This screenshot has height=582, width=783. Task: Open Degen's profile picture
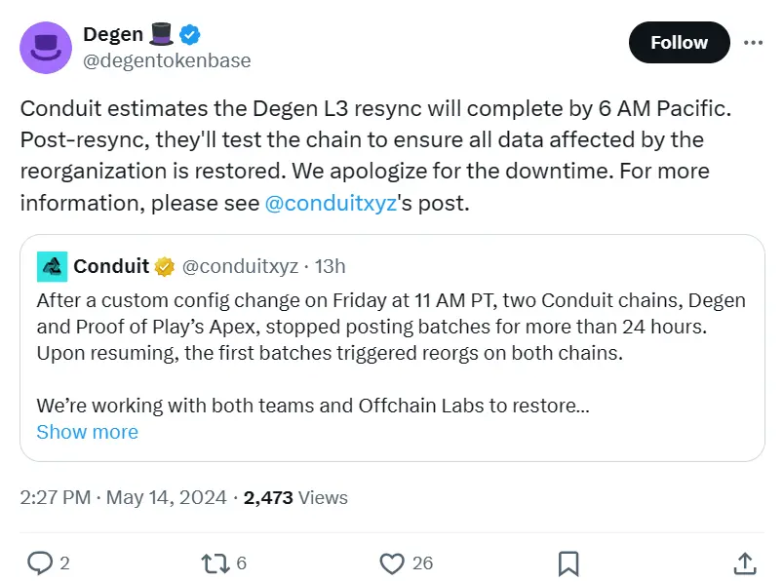[45, 48]
